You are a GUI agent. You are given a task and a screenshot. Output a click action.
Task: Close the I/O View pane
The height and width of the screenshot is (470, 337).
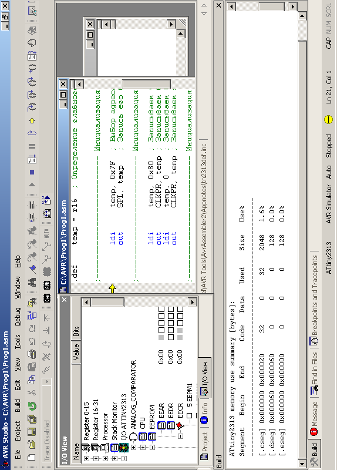pyautogui.click(x=65, y=300)
